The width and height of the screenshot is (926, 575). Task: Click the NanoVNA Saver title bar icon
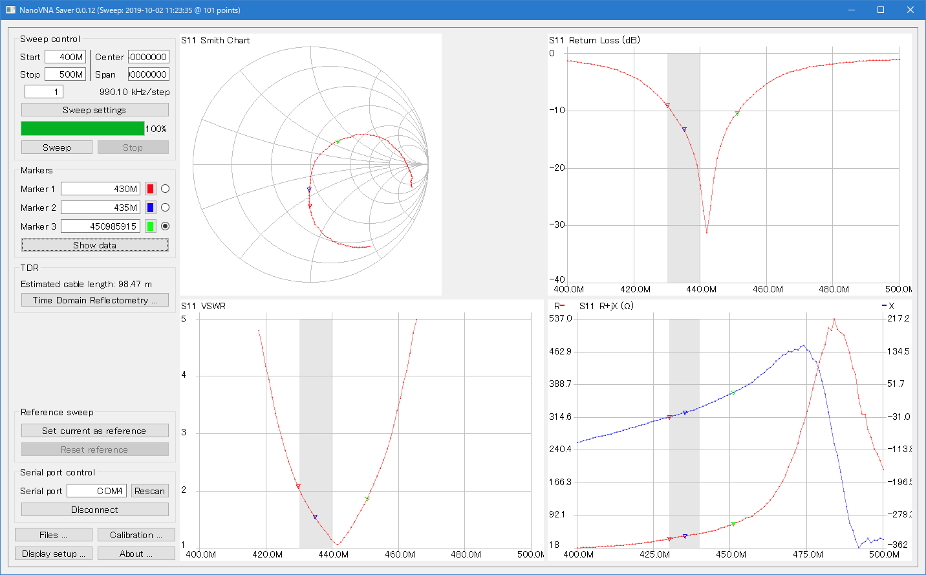pyautogui.click(x=10, y=10)
